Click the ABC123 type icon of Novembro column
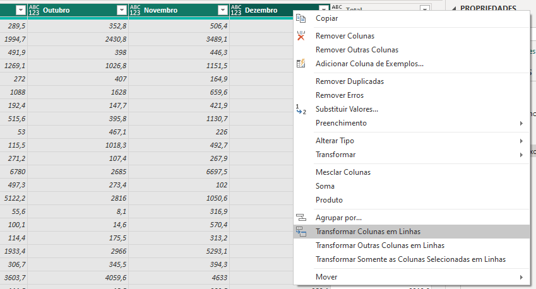This screenshot has height=289, width=536. (135, 10)
